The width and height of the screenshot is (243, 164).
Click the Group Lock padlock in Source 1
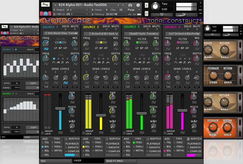[x=43, y=133]
